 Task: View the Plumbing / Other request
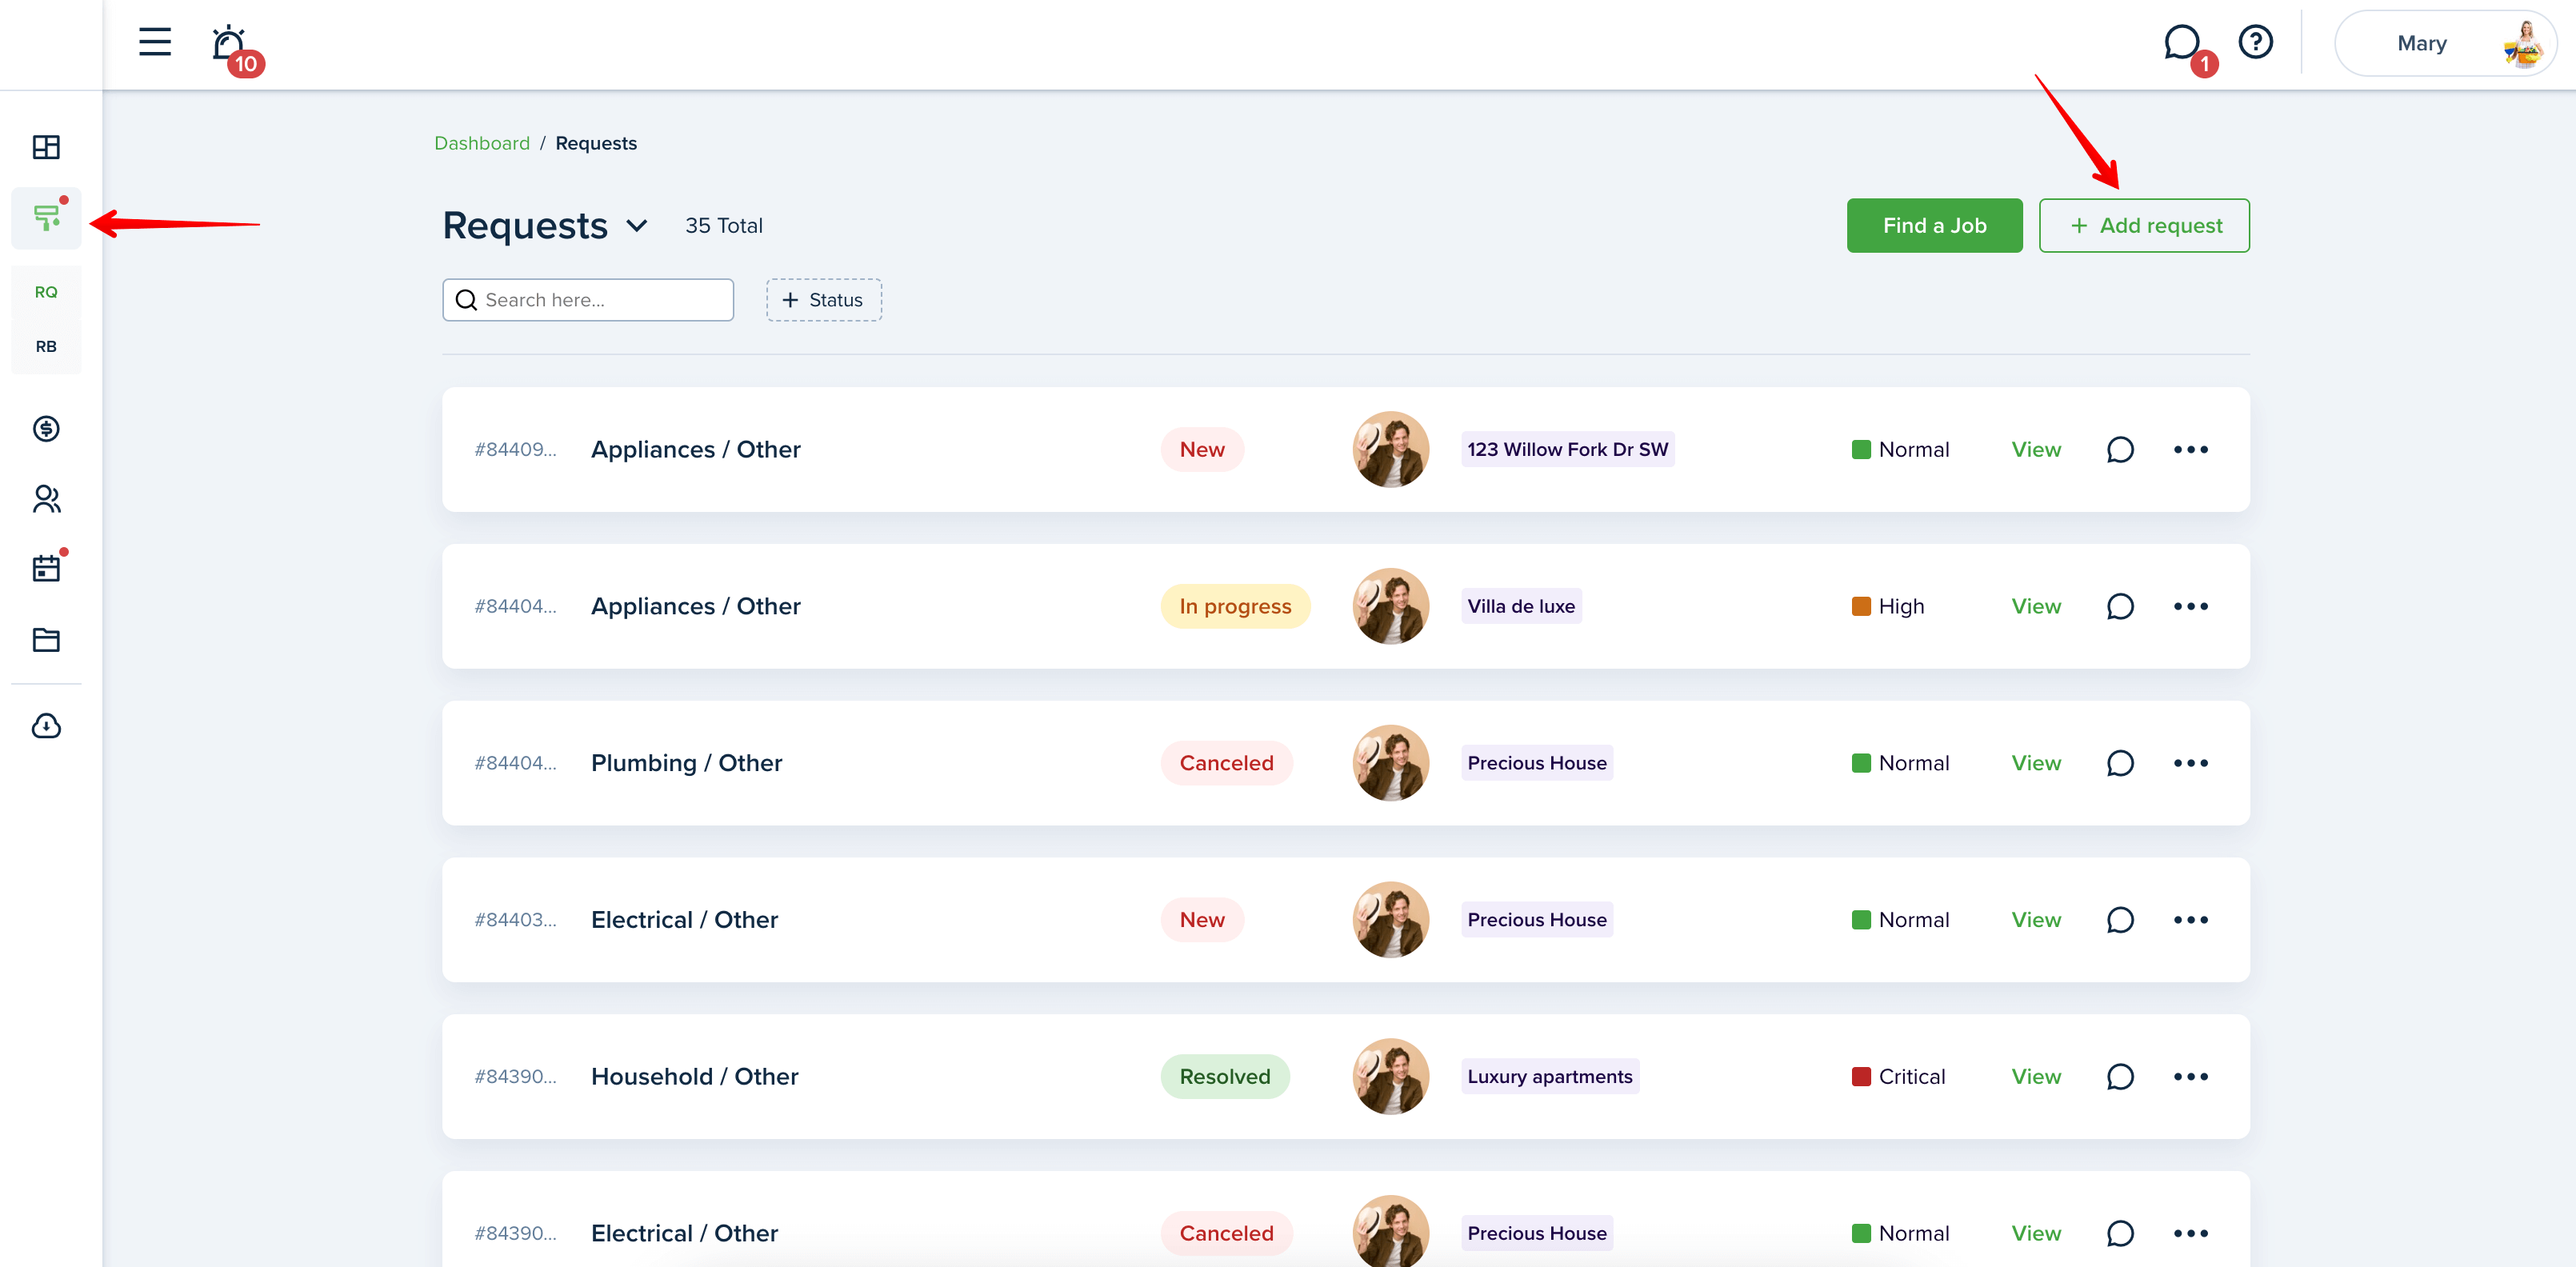[2036, 763]
